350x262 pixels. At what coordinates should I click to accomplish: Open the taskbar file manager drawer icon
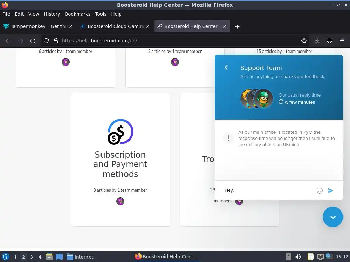49,257
